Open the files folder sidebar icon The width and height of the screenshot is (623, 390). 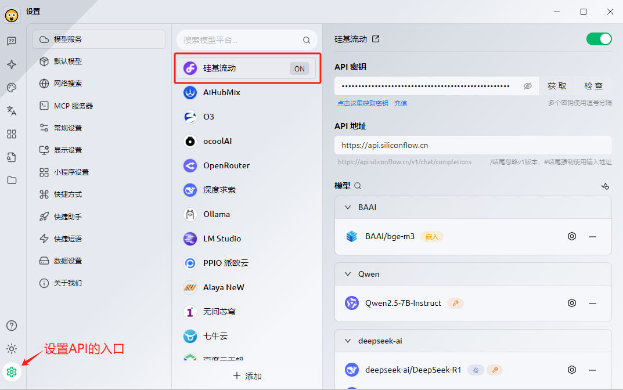[12, 180]
